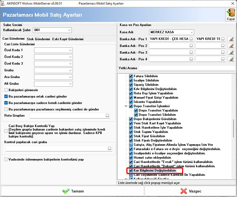
Task: Clear the Banka Adı - Pos 2 row with the eraser icon
Action: [x=231, y=46]
